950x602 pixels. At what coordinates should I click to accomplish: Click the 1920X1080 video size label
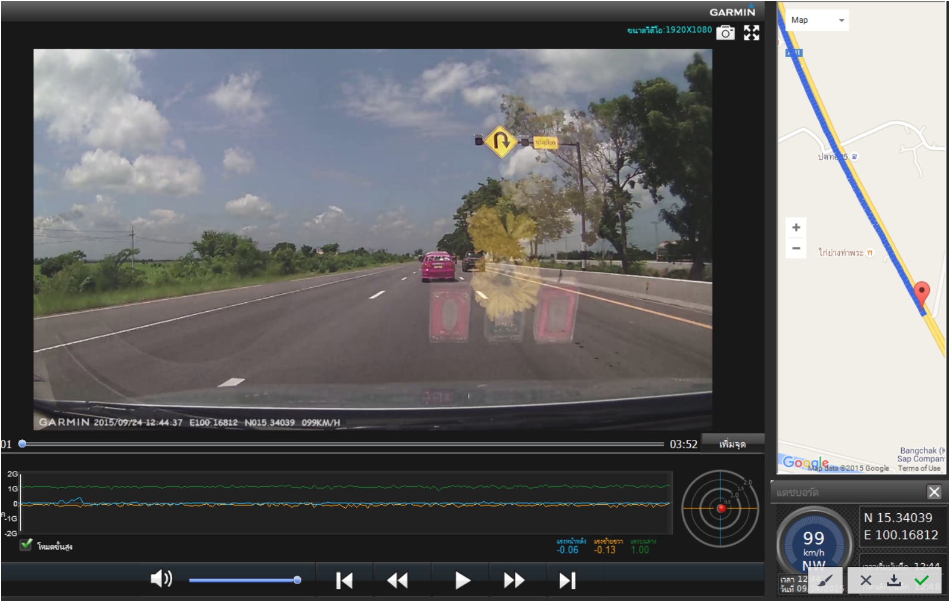click(669, 30)
